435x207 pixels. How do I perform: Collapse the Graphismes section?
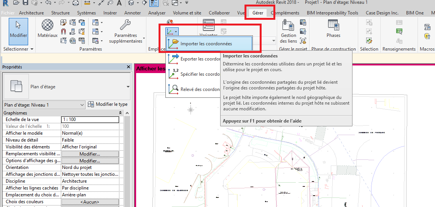[x=120, y=113]
